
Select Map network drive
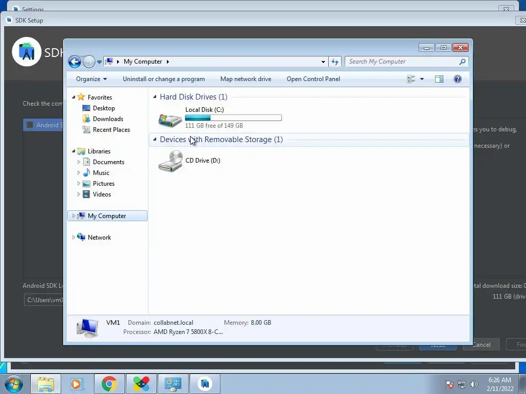[x=246, y=79]
